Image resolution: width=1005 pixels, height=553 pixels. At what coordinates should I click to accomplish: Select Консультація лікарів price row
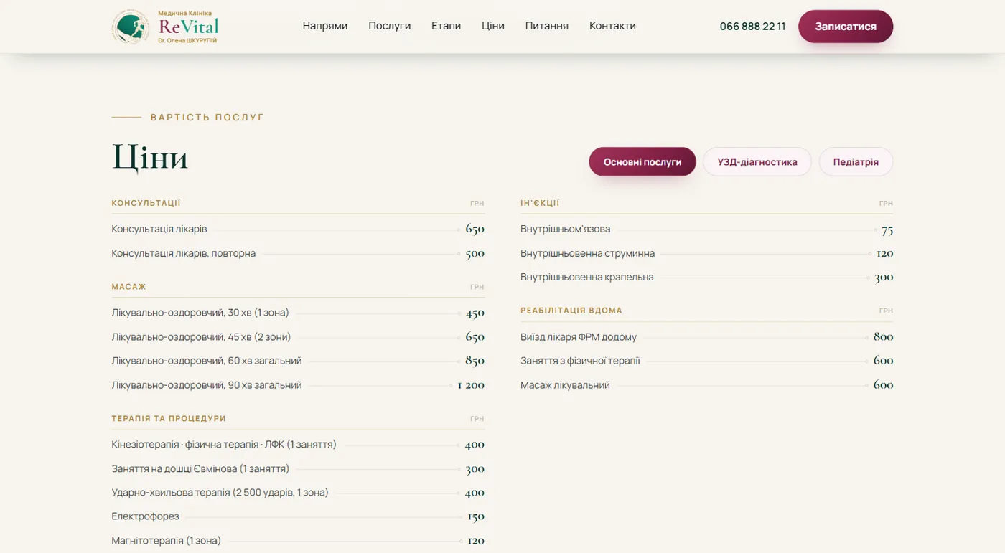coord(298,230)
